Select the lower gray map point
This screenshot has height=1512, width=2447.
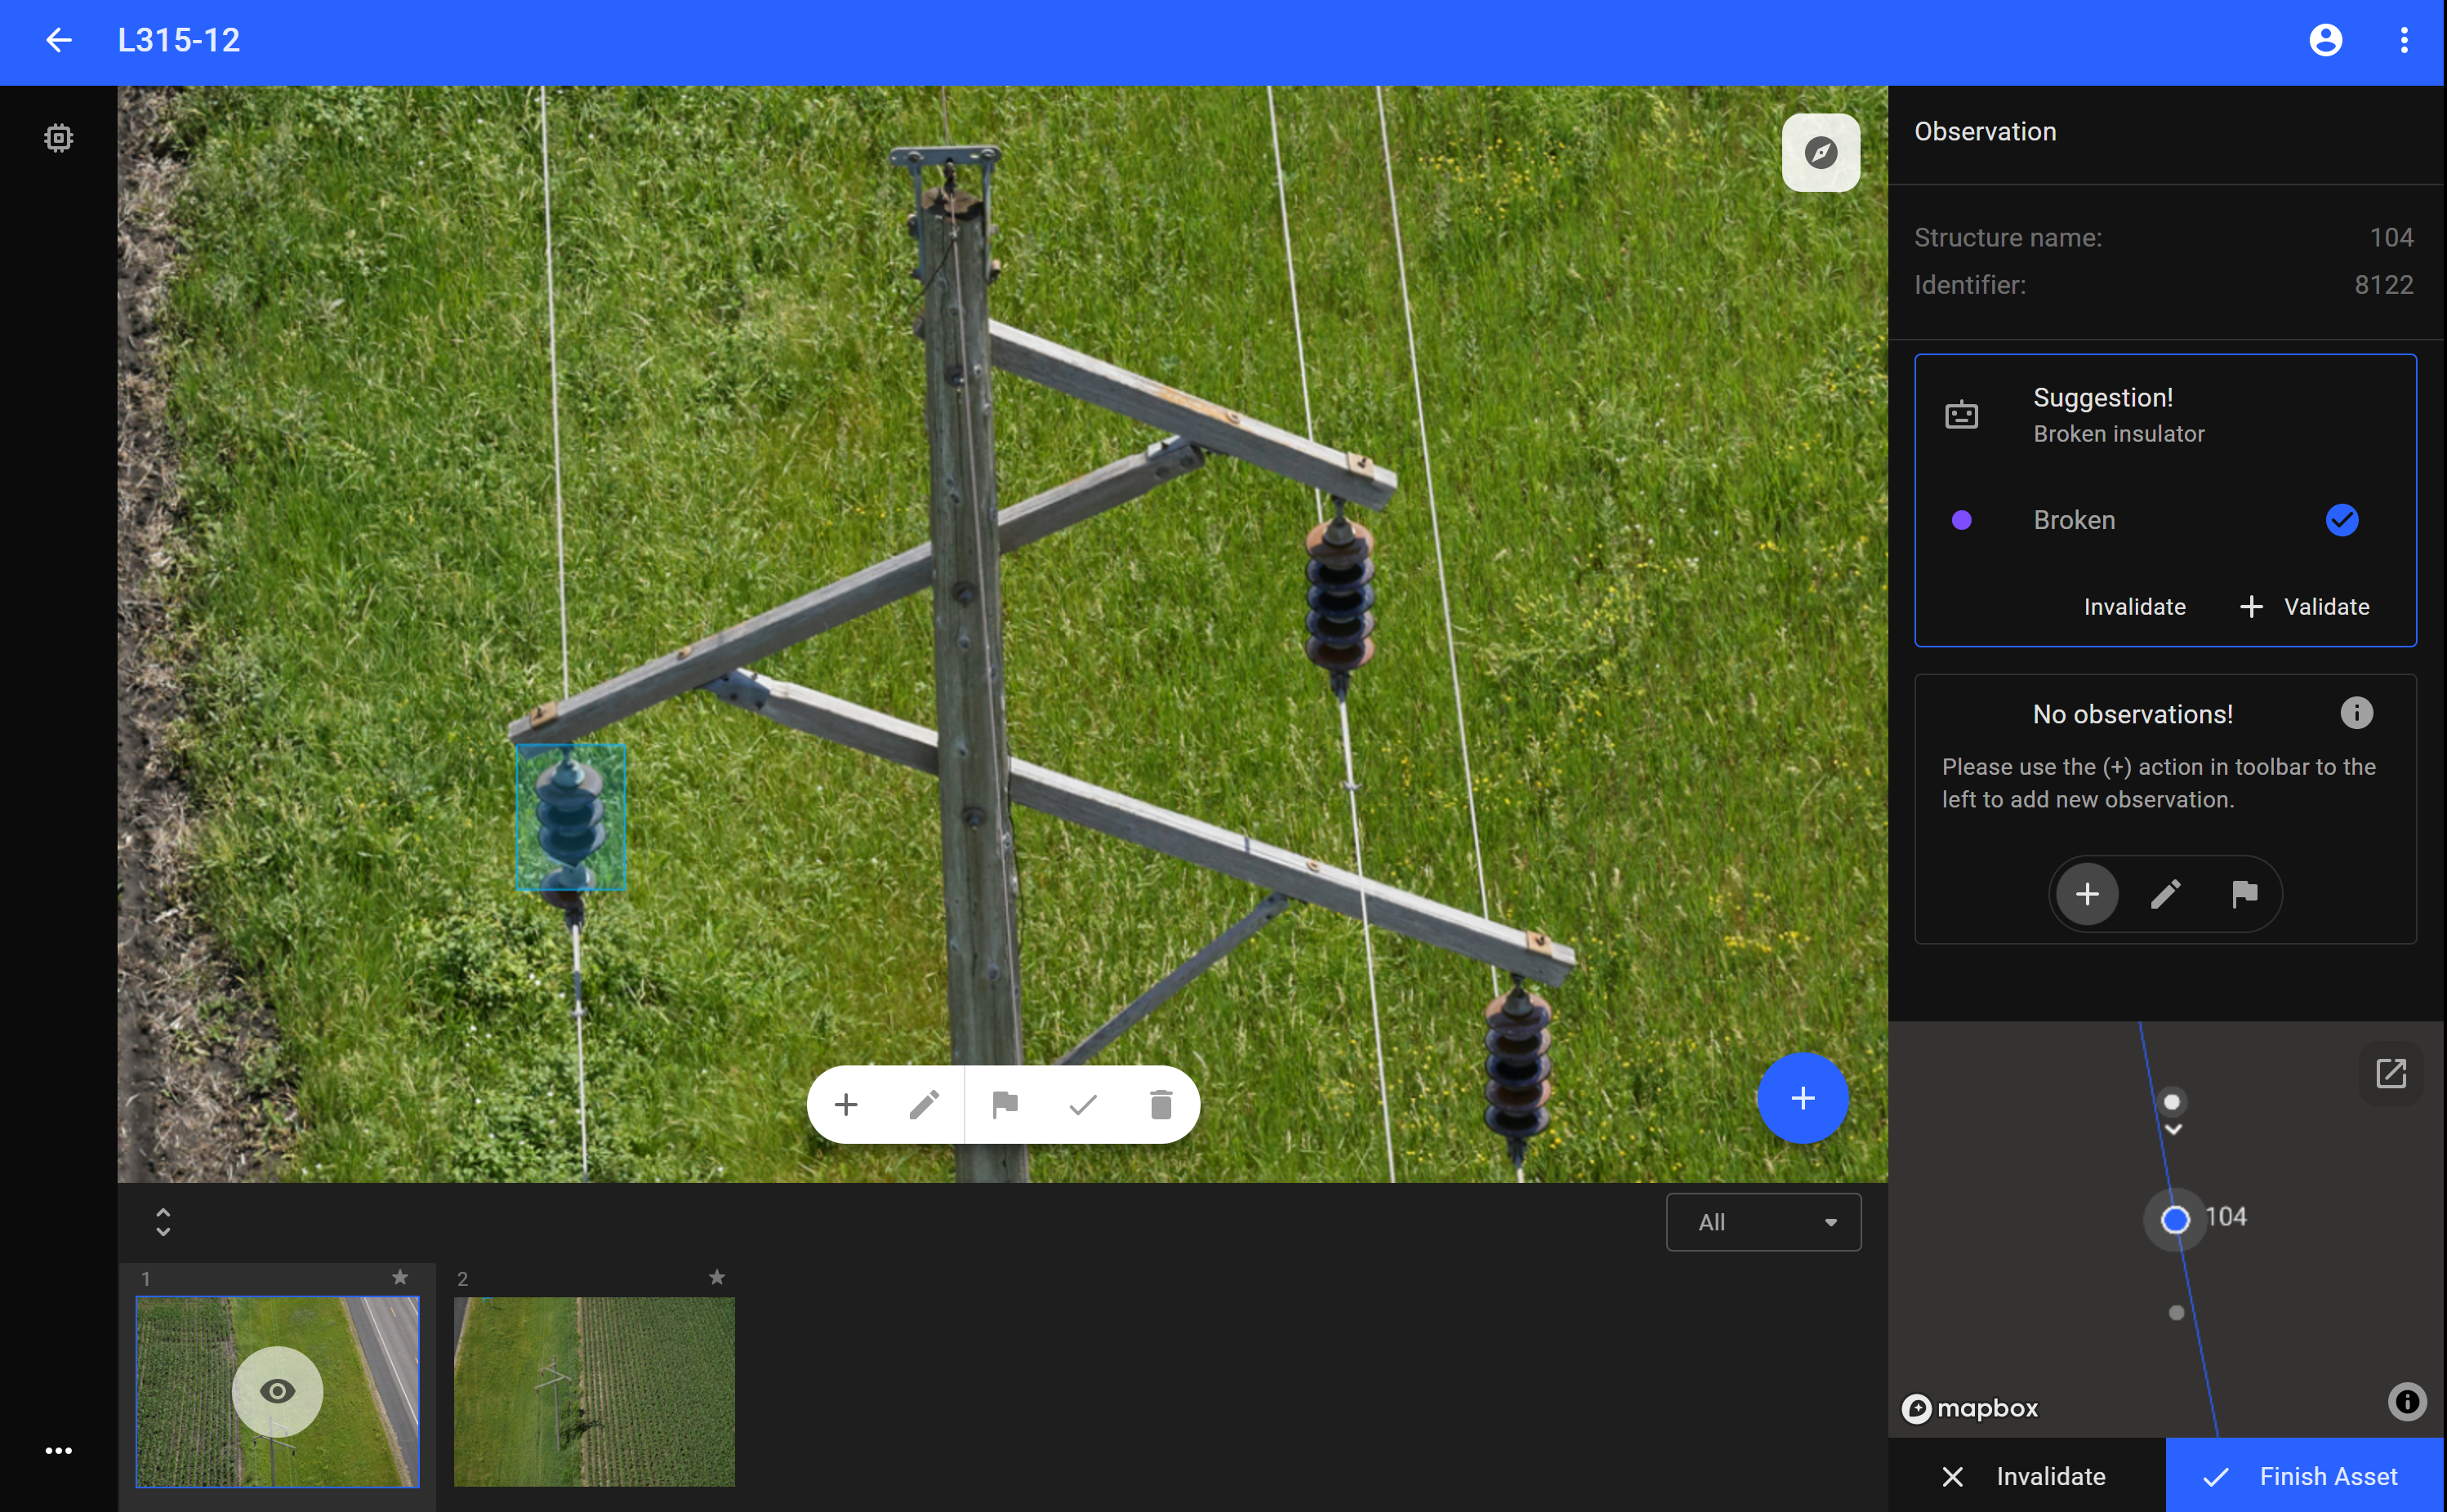(x=2176, y=1313)
